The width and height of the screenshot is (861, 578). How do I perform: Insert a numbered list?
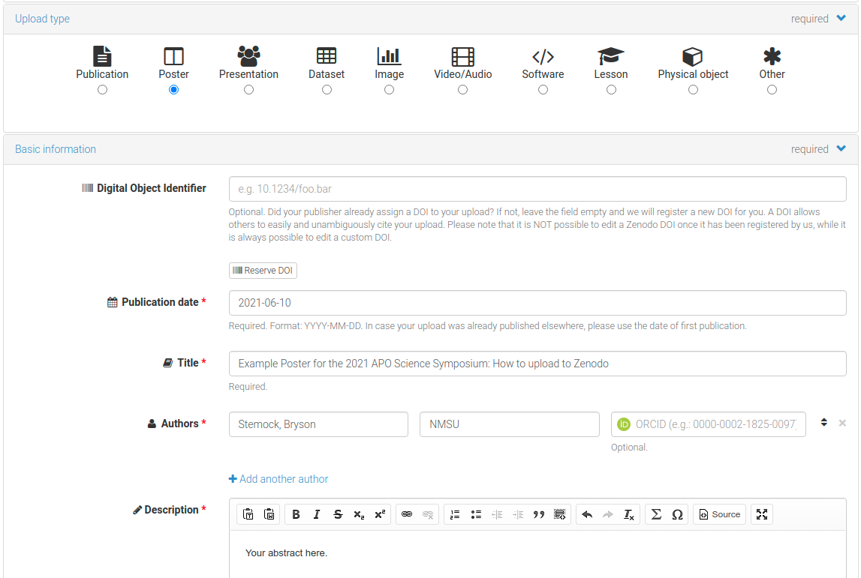455,514
